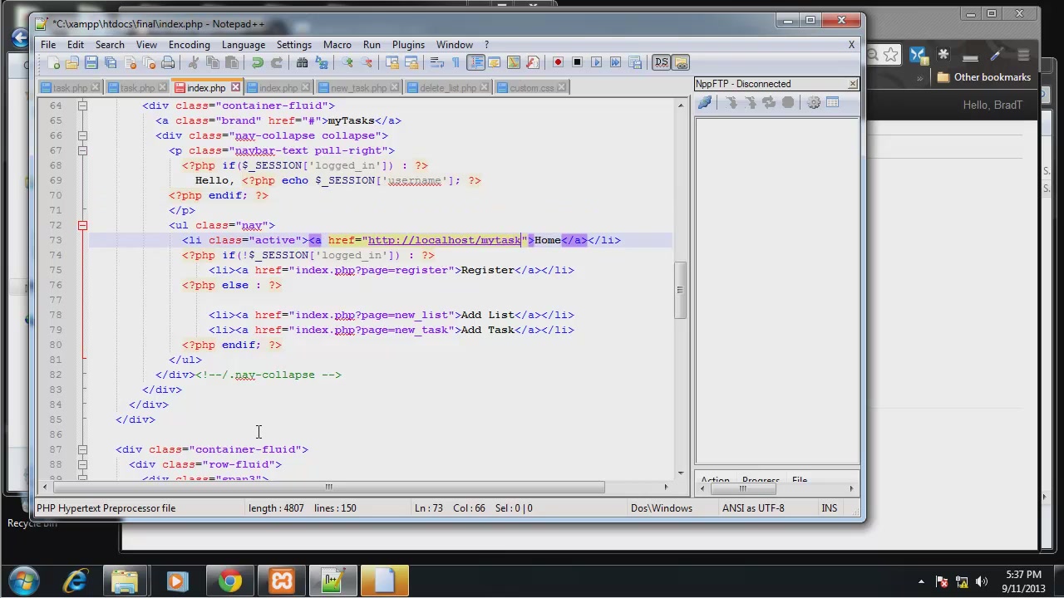Screen dimensions: 1064x598
Task: Zoom out using the toolbar magnifier
Action: click(366, 62)
